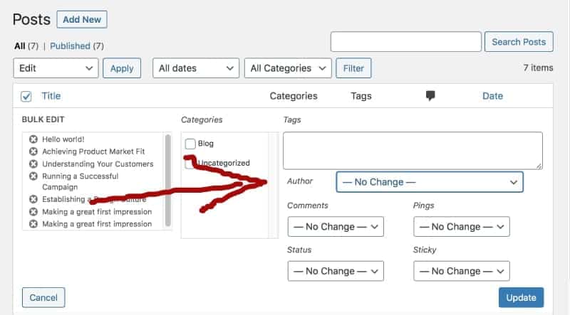The image size is (570, 315).
Task: Sort posts by Date column
Action: tap(492, 96)
